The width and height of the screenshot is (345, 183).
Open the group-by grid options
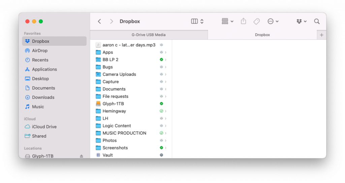[227, 21]
